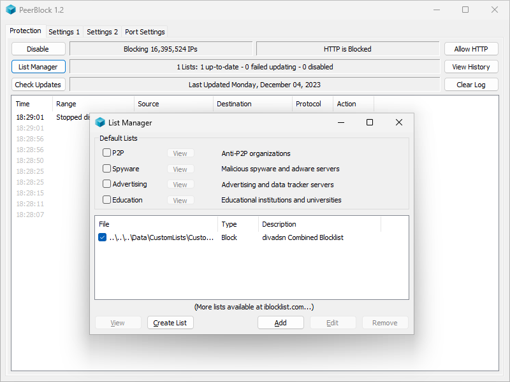510x382 pixels.
Task: Open View History
Action: pos(471,67)
